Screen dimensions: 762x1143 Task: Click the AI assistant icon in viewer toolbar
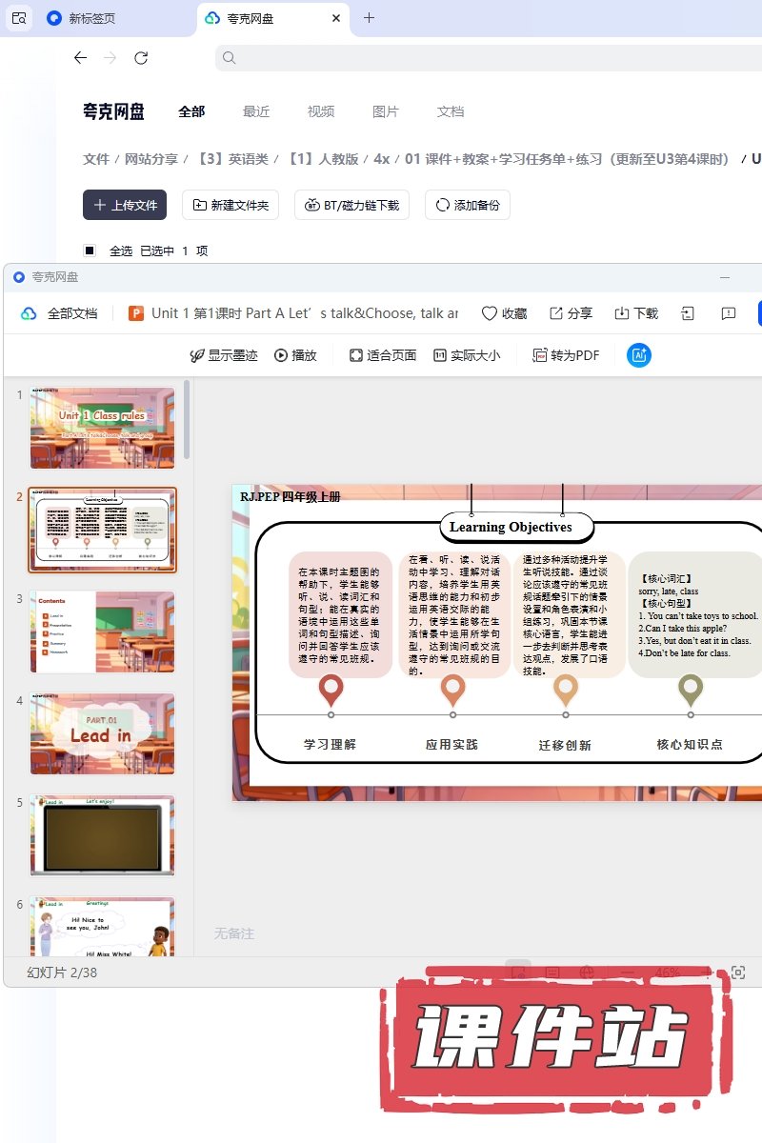point(639,355)
